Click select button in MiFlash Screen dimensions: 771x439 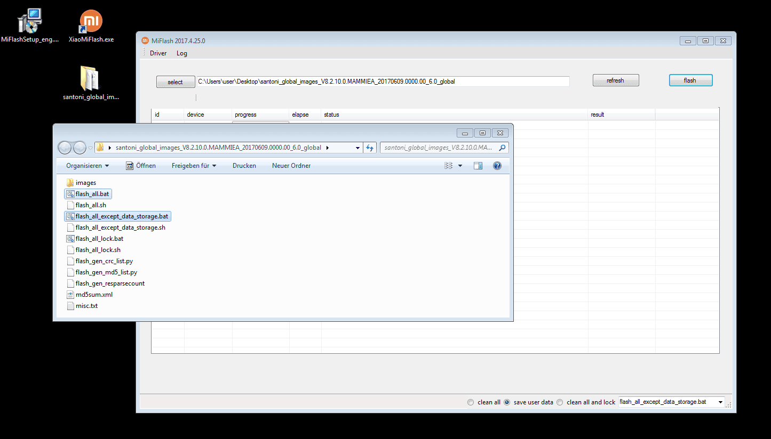coord(176,82)
